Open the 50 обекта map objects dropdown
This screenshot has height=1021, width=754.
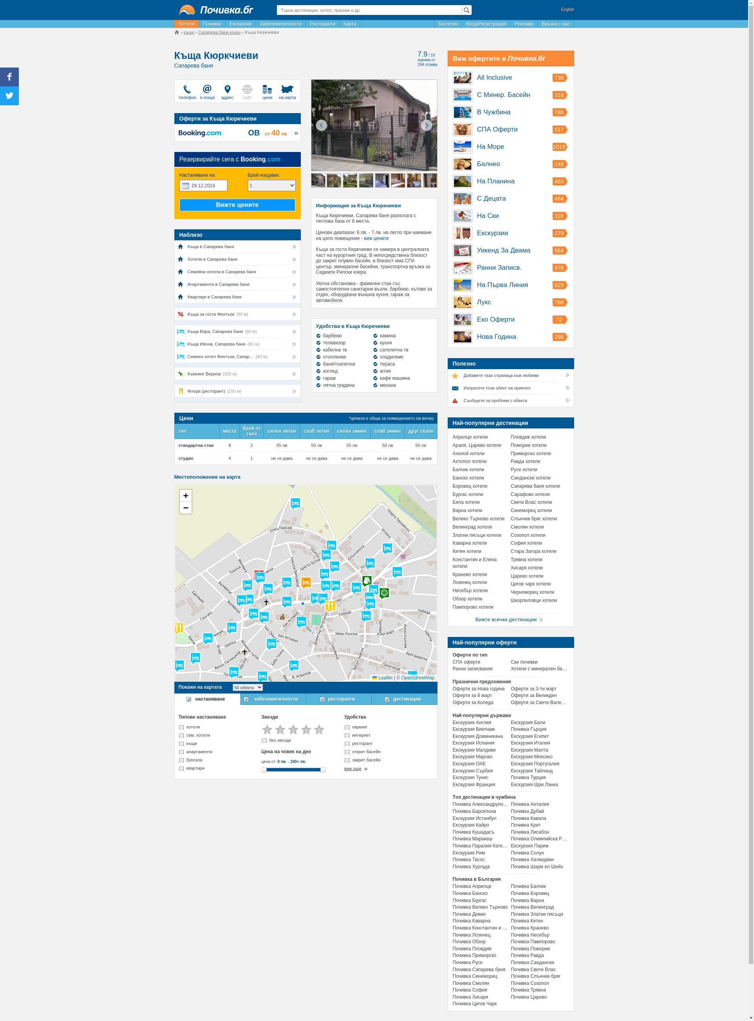pos(247,687)
